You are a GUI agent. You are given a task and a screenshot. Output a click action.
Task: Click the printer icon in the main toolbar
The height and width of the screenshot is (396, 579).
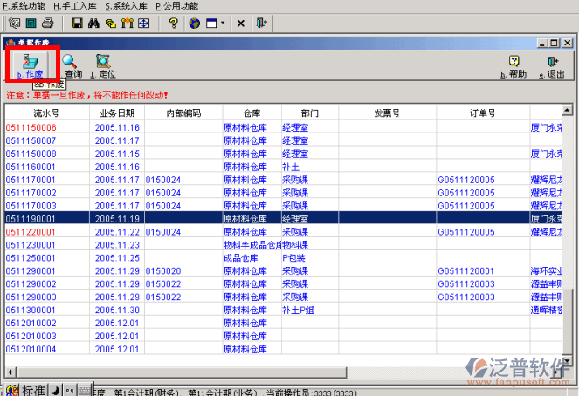tap(49, 23)
